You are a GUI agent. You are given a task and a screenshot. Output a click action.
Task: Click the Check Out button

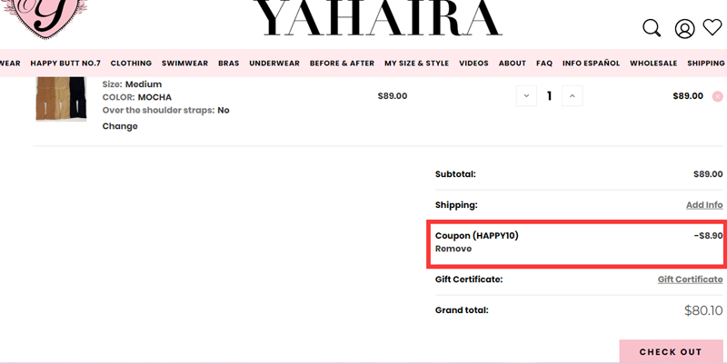(671, 351)
